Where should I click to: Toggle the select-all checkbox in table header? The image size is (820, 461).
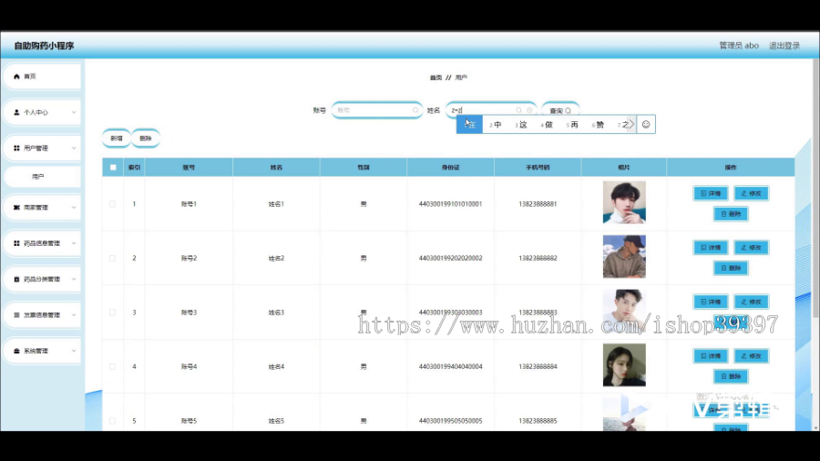pos(113,168)
